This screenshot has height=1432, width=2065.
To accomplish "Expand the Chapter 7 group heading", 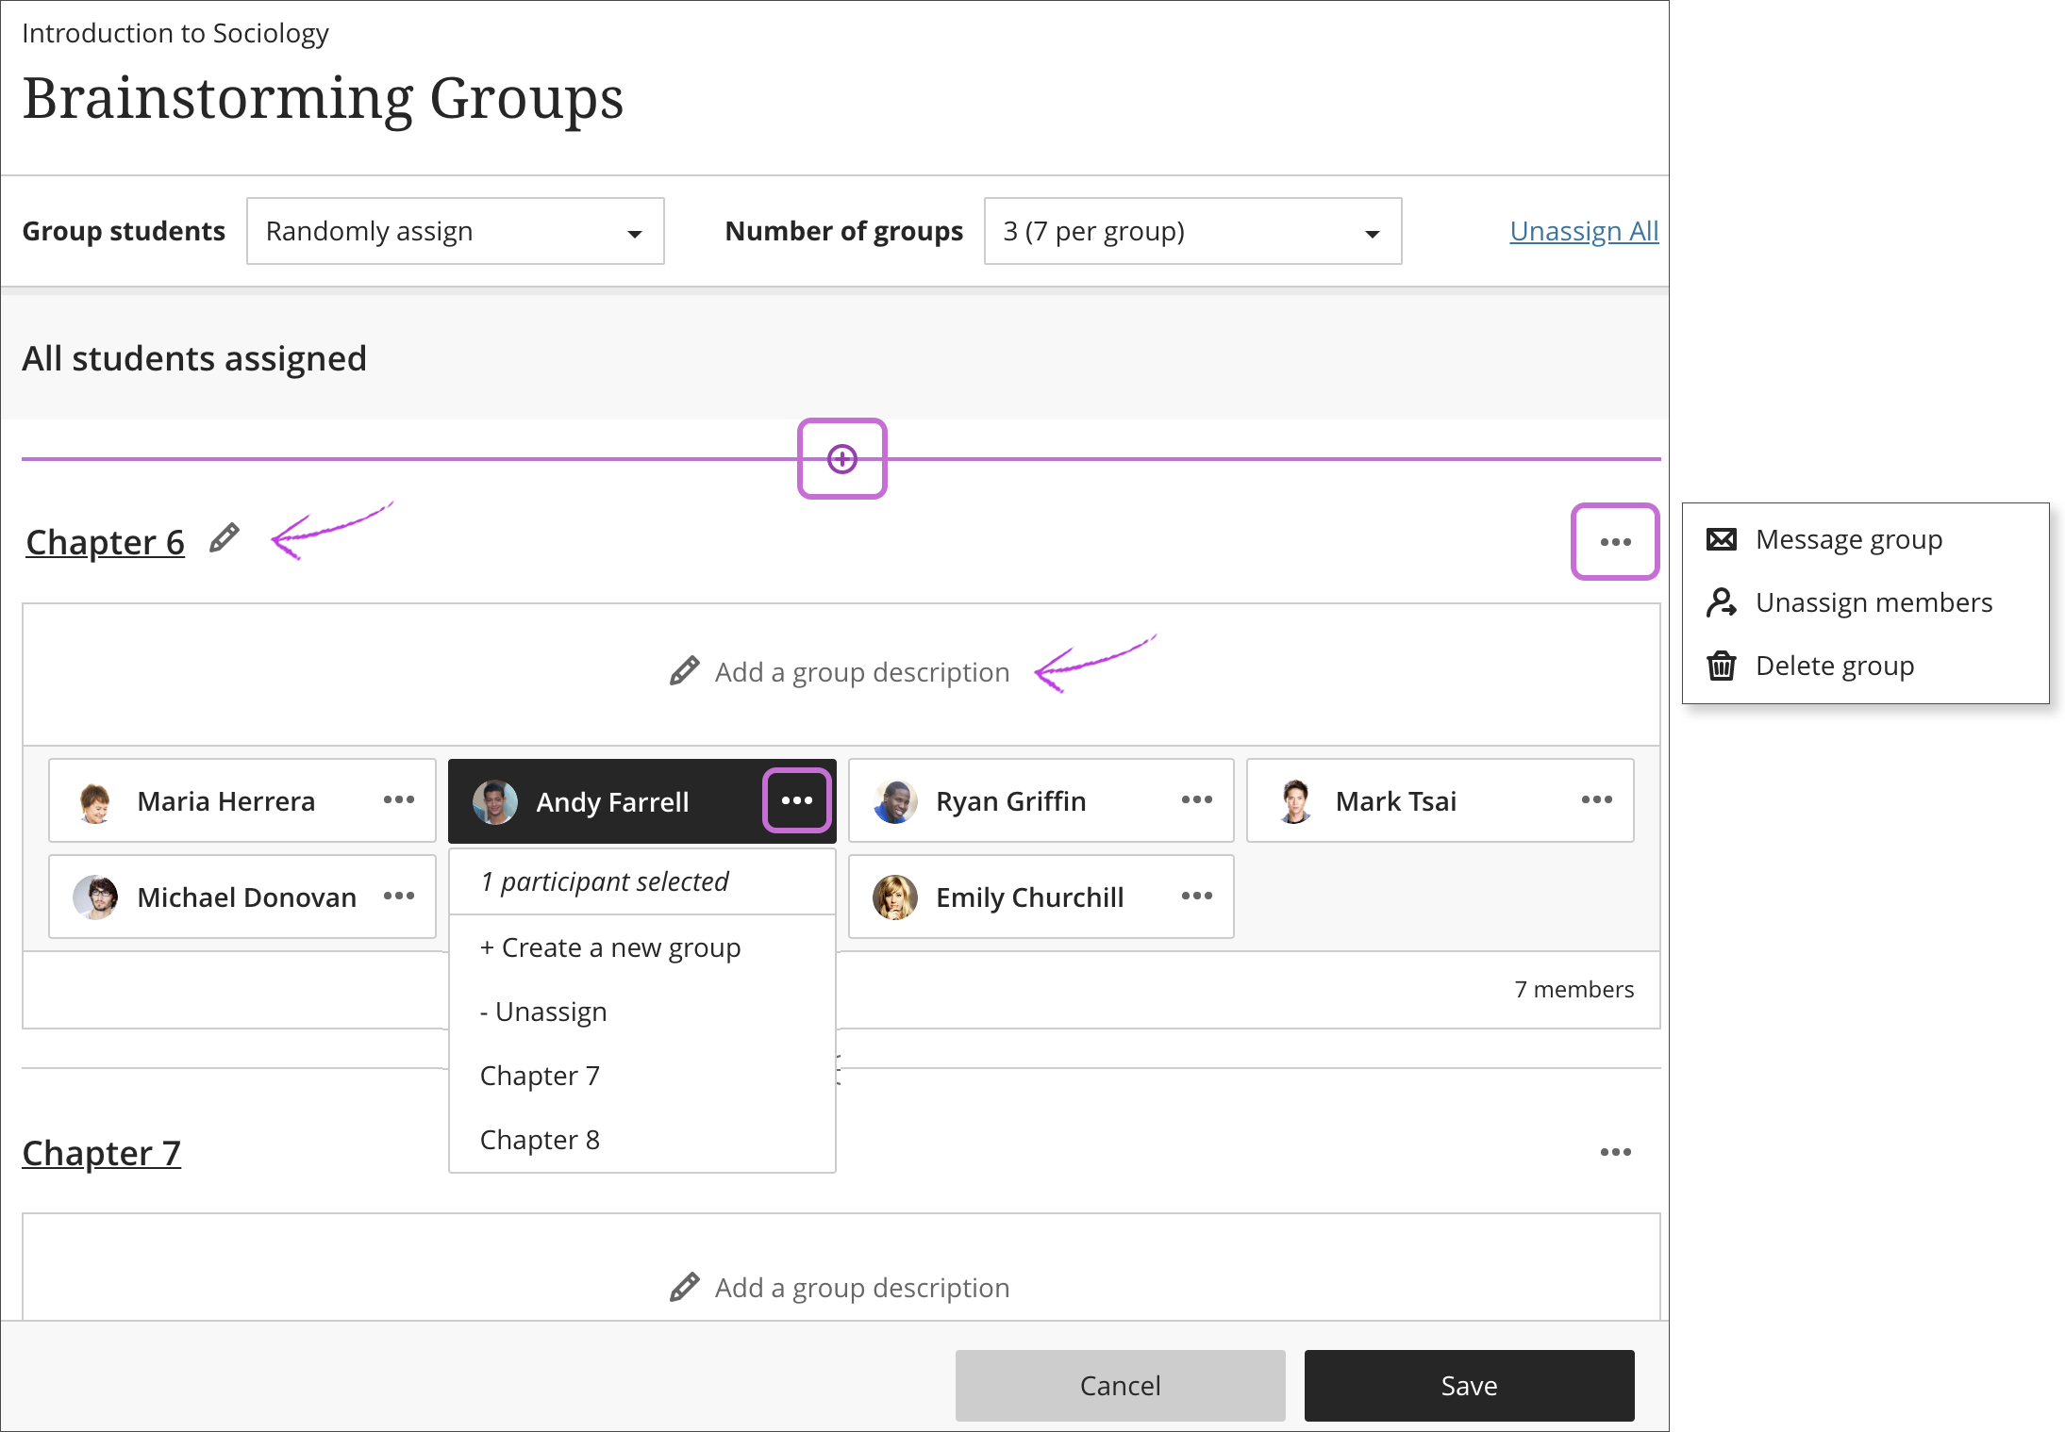I will (101, 1152).
